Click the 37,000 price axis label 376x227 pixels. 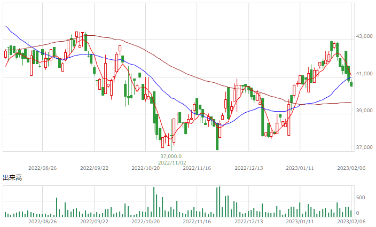click(364, 147)
